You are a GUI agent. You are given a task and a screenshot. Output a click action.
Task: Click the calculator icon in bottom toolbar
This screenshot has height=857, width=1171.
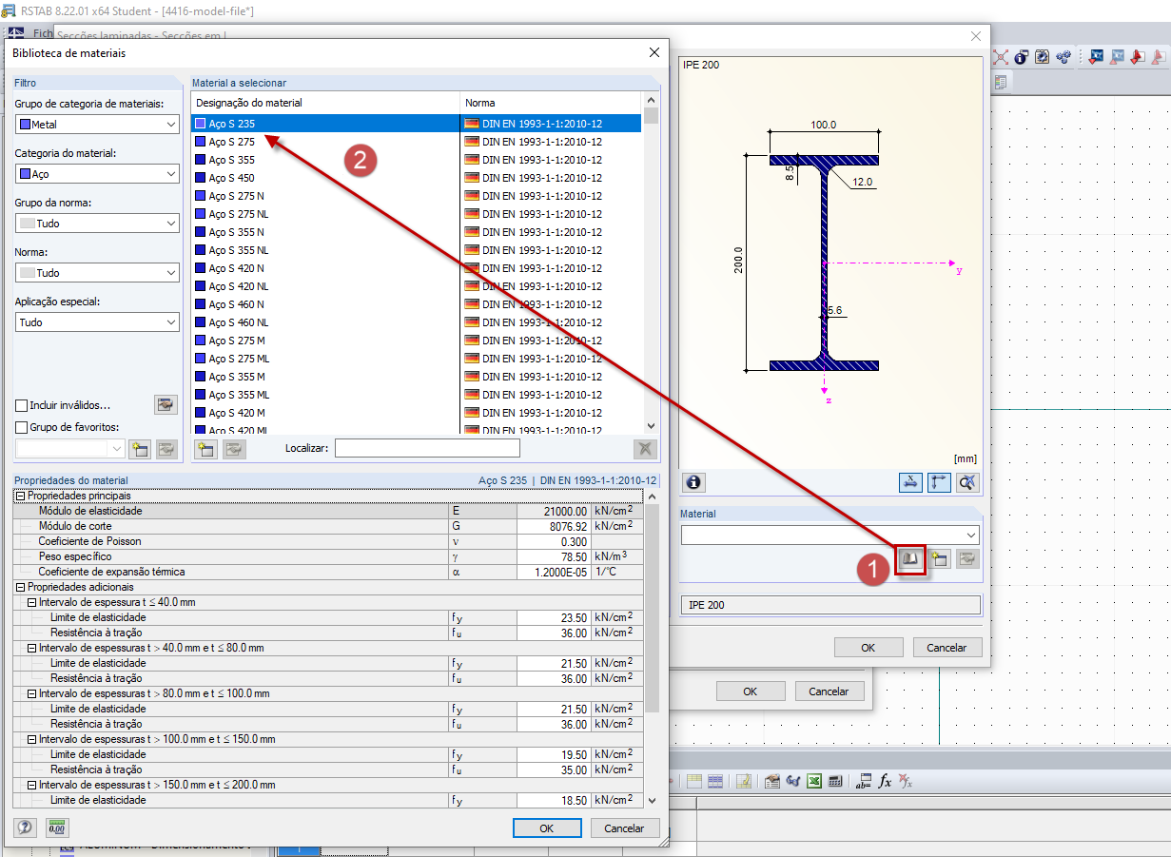[835, 781]
